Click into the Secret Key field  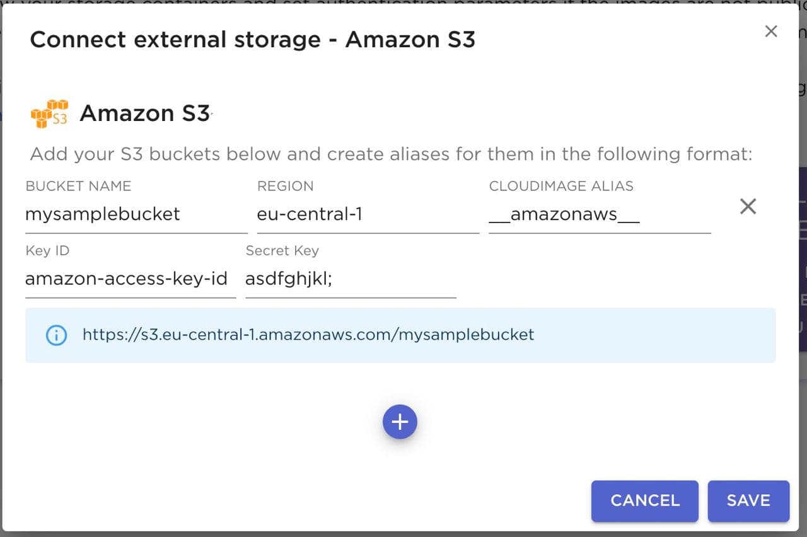pos(350,279)
